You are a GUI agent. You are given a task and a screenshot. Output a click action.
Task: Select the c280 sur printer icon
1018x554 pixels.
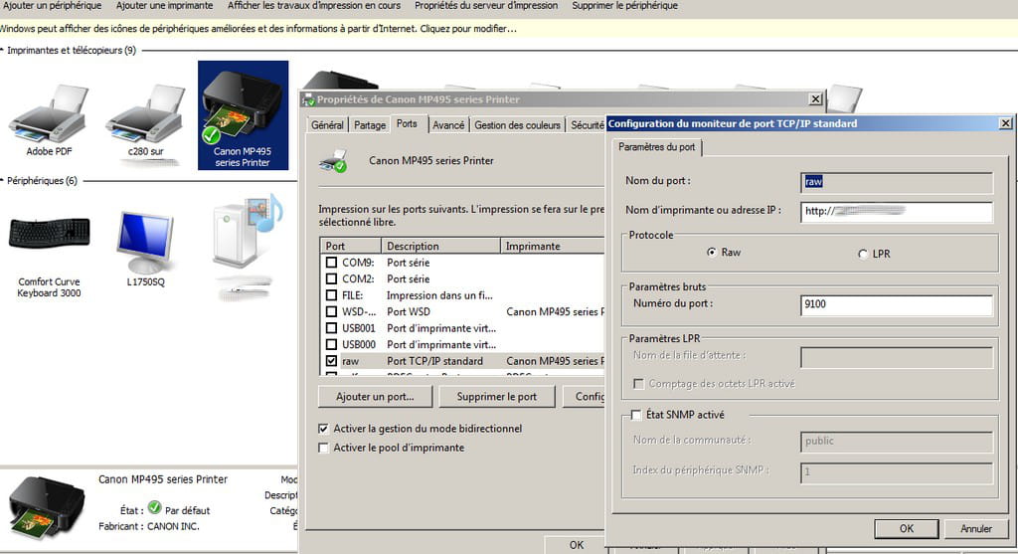pyautogui.click(x=146, y=120)
